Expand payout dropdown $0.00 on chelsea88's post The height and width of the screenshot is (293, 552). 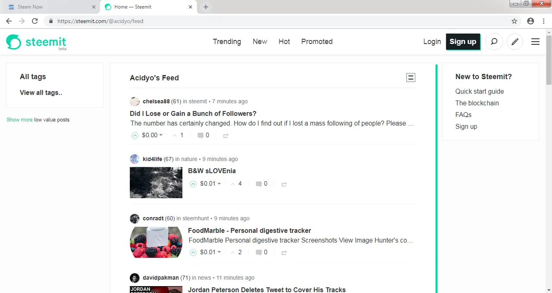152,135
